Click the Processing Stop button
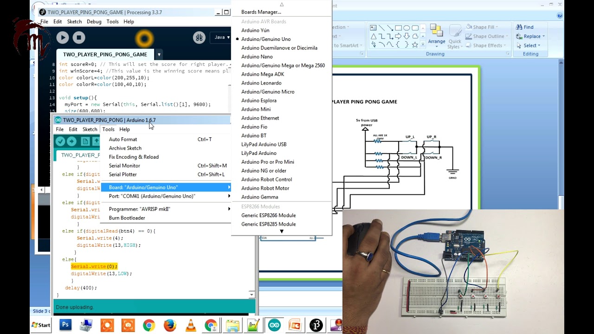Image resolution: width=594 pixels, height=334 pixels. click(x=79, y=38)
